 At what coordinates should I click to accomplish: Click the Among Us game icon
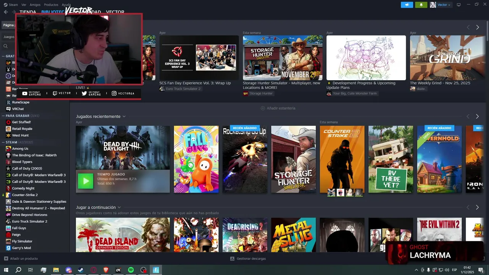8,149
